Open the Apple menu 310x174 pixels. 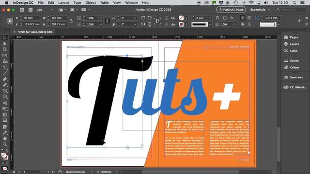(x=6, y=2)
